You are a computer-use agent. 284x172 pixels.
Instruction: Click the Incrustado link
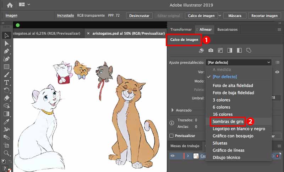pos(65,16)
